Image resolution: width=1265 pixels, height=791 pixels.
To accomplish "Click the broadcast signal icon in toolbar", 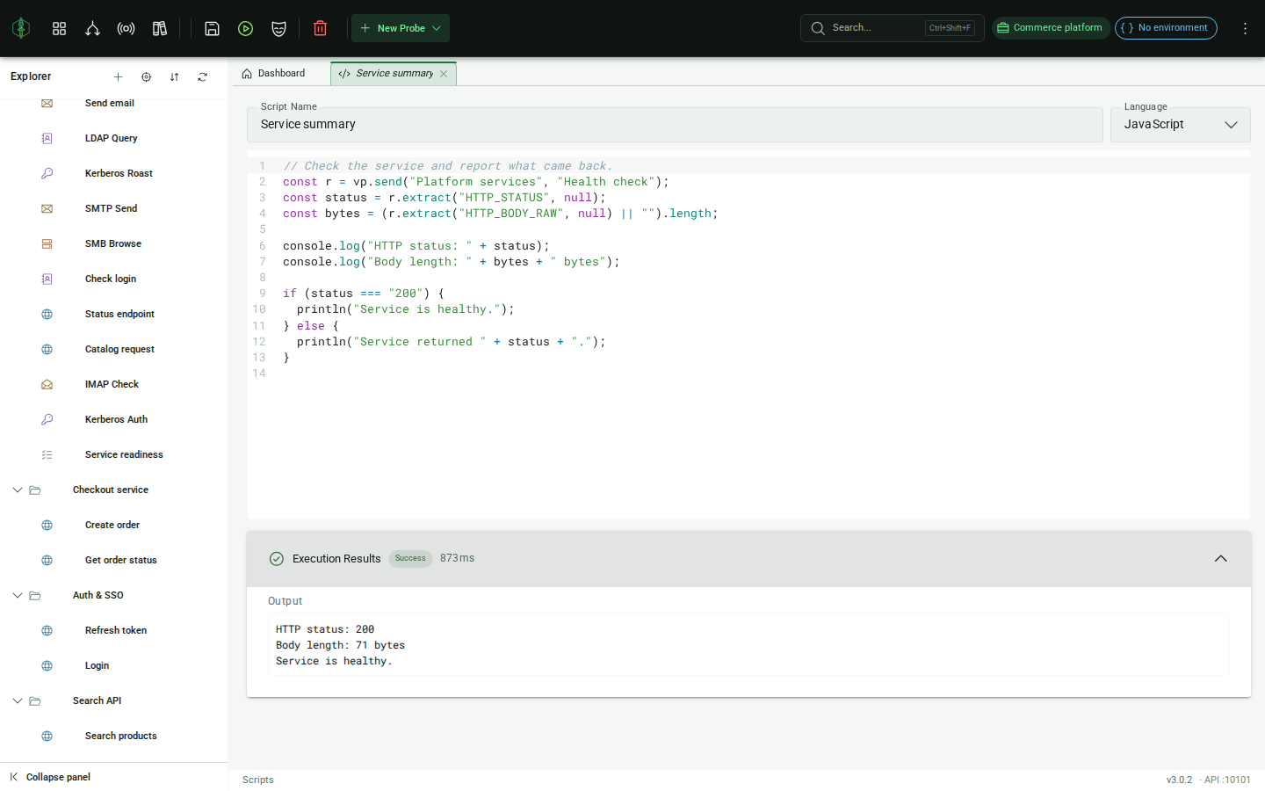I will point(126,28).
